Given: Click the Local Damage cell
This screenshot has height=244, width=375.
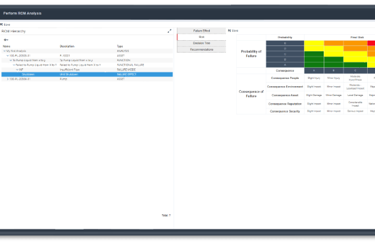Looking at the screenshot, I should (355, 95).
